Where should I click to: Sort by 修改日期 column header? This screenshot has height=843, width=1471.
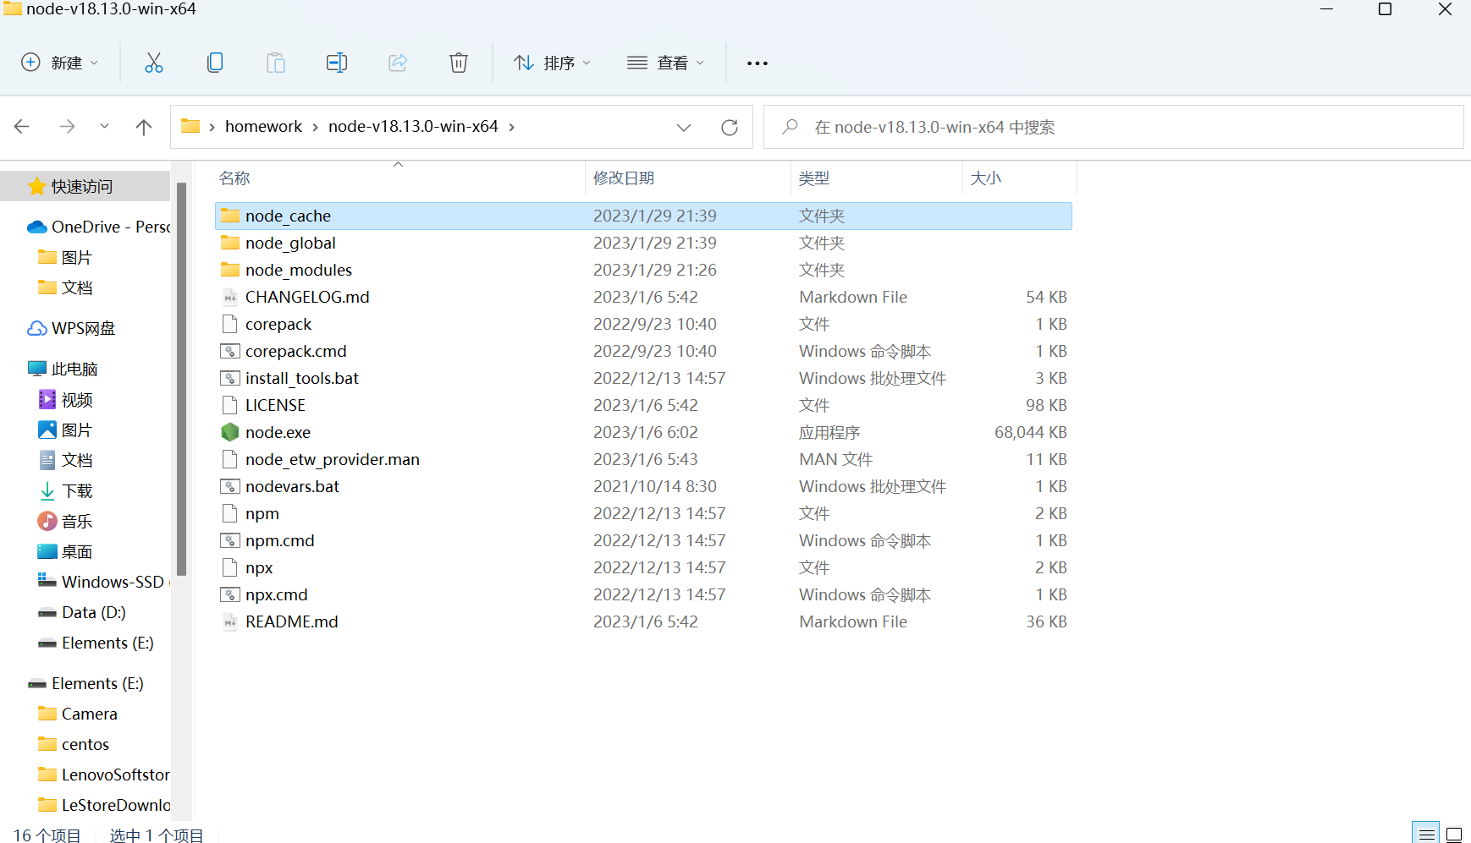click(624, 178)
